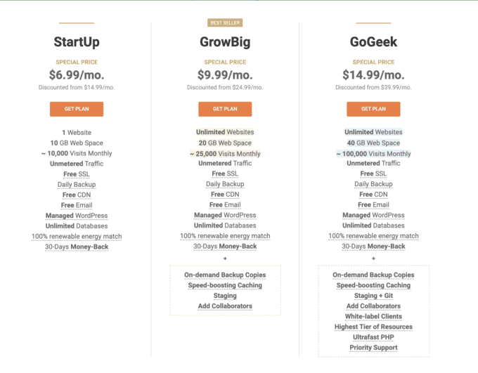Screen dimensions: 478x373
Task: Click 30-Days Money-Back in StartUp plan
Action: tap(77, 247)
